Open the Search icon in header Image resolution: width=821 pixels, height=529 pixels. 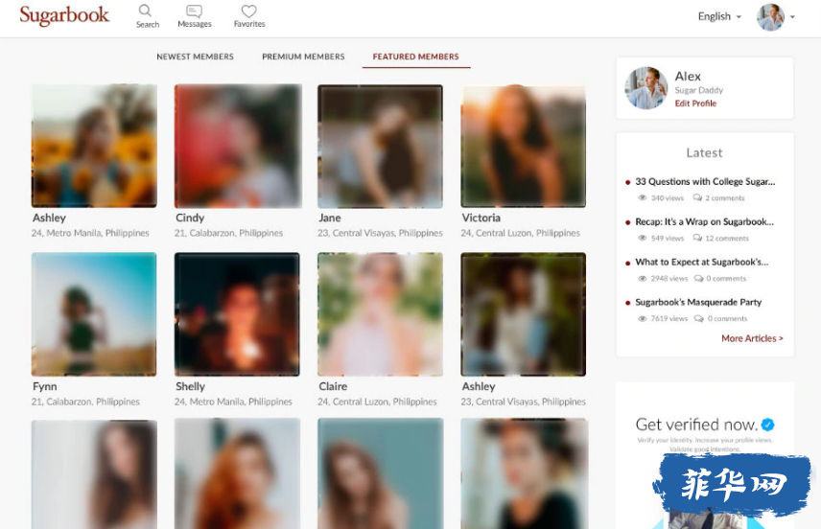[146, 11]
